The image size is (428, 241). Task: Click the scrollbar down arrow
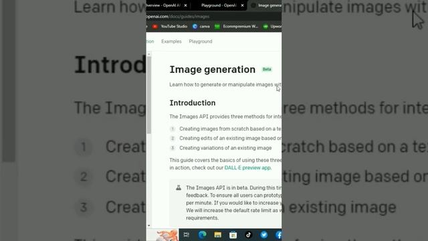(148, 226)
